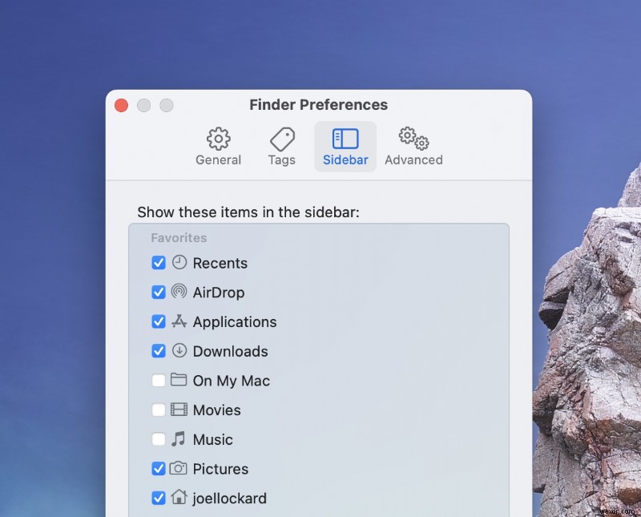Disable the Pictures checkbox
The height and width of the screenshot is (517, 641).
(x=158, y=469)
